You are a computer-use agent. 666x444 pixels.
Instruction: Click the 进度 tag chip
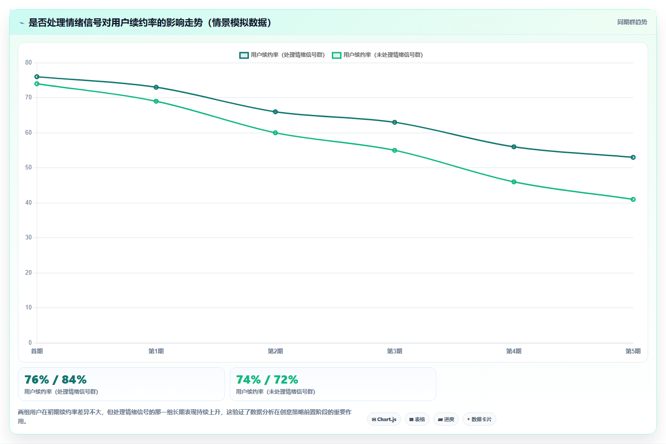click(x=446, y=419)
